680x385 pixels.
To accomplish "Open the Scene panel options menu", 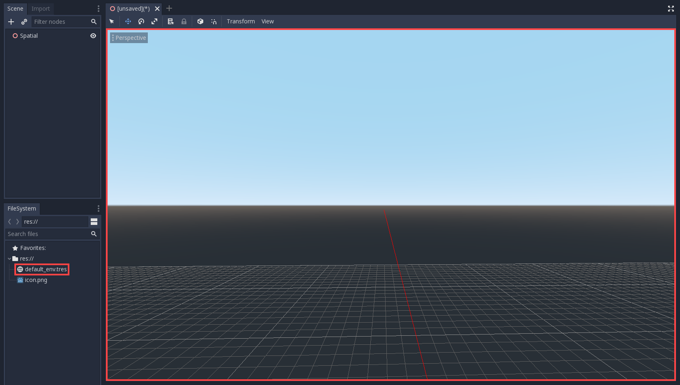I will click(x=98, y=8).
